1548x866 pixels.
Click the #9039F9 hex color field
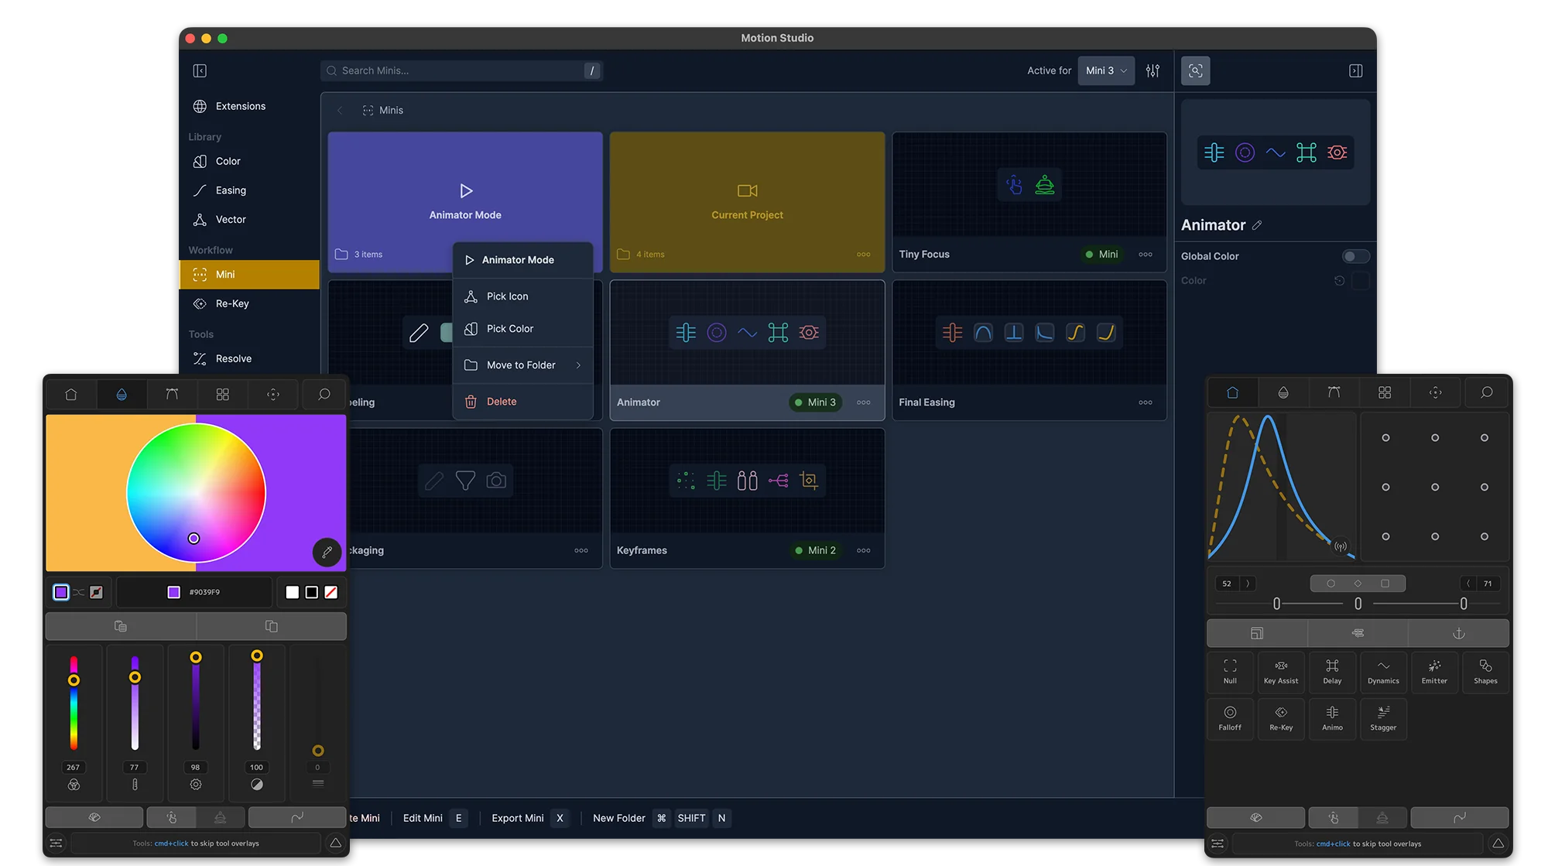pyautogui.click(x=194, y=592)
